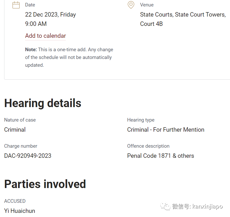
Task: Click the "Charge number" label
Action: click(21, 146)
